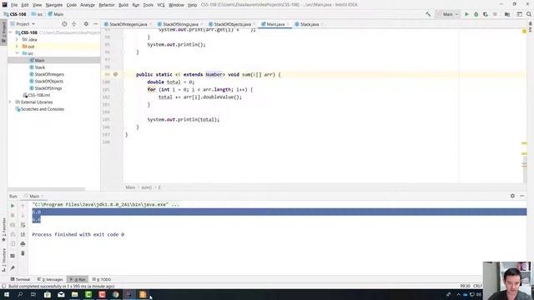Viewport: 534px width, 300px height.
Task: Toggle scroll to end in the Run console
Action: click(23, 234)
